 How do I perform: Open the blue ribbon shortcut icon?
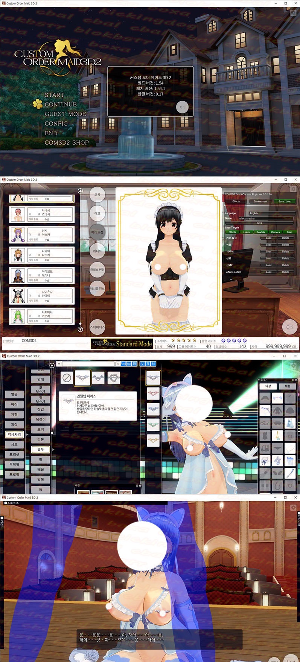(265, 410)
